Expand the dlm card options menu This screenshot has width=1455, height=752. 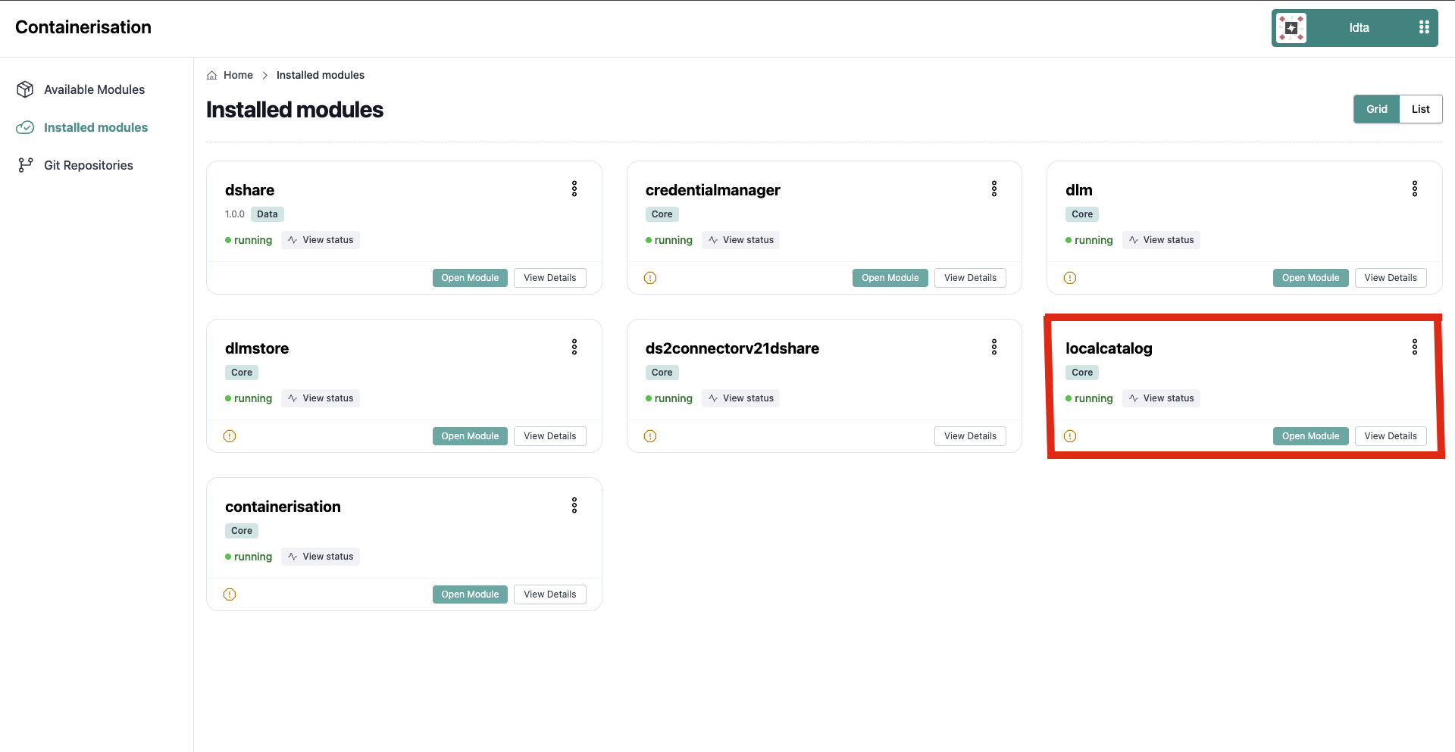1414,189
